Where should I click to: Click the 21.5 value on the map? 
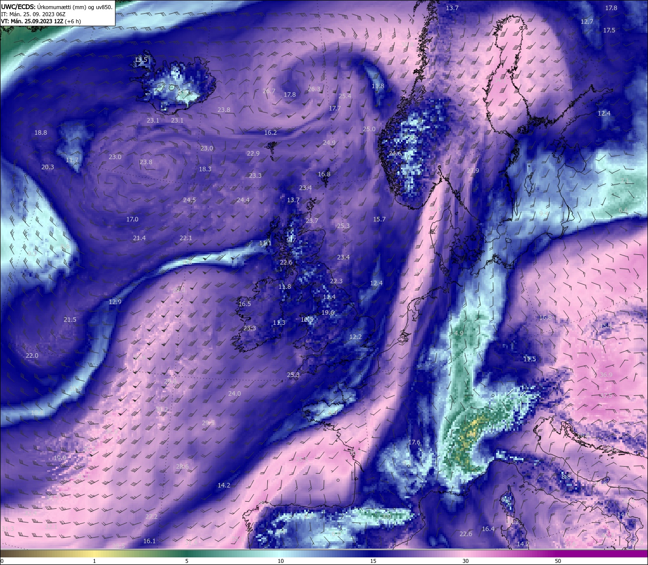pos(70,320)
